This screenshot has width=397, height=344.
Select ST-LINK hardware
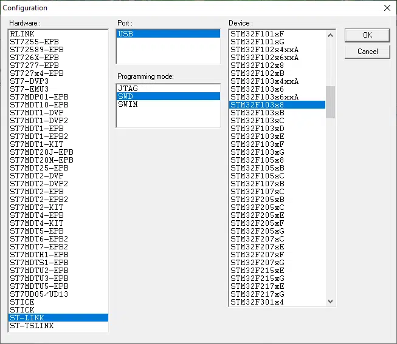58,318
